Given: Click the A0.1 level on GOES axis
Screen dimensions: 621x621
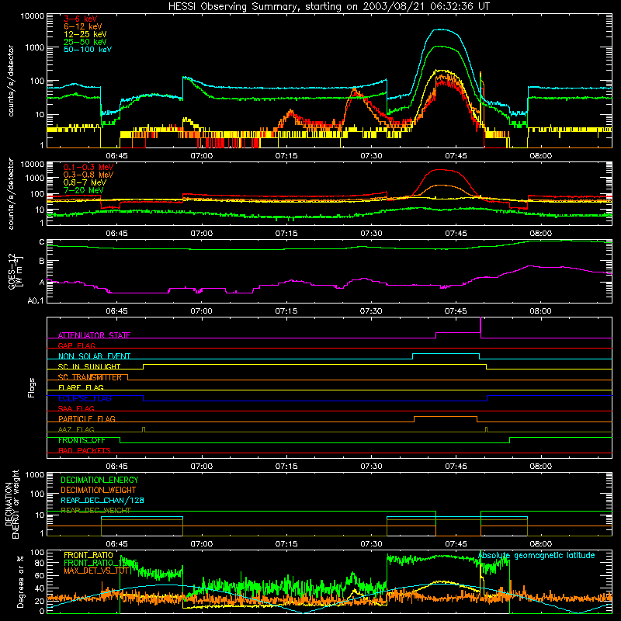Looking at the screenshot, I should coord(35,301).
